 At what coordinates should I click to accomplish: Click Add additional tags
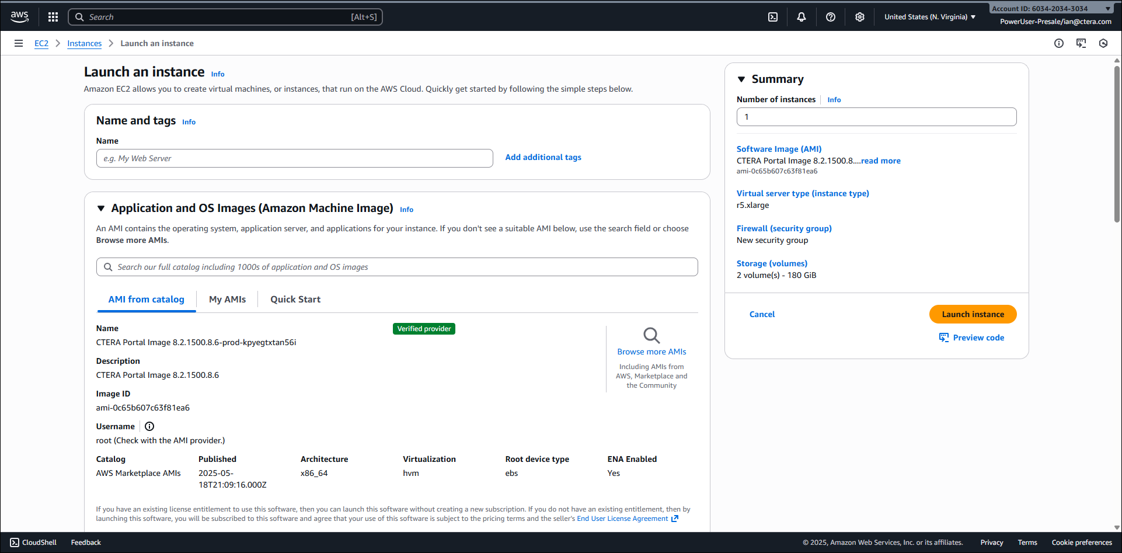click(x=543, y=157)
